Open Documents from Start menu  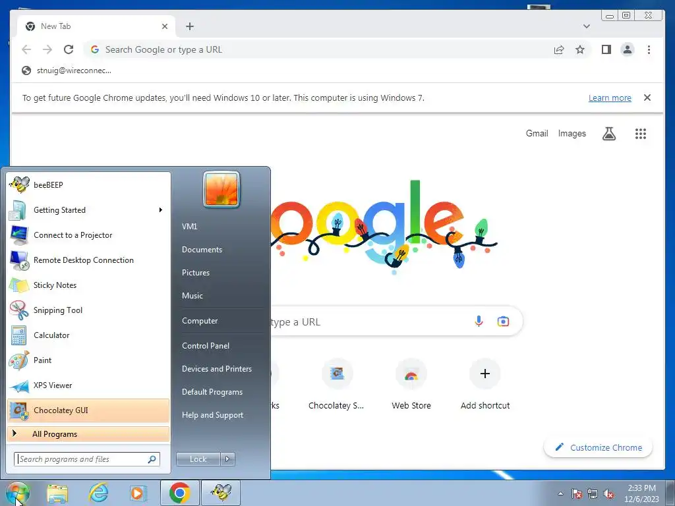pyautogui.click(x=202, y=250)
